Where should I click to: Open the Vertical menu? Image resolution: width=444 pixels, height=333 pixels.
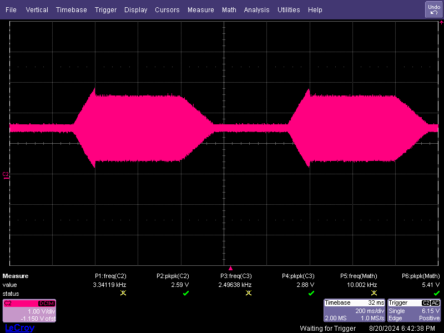pyautogui.click(x=37, y=10)
